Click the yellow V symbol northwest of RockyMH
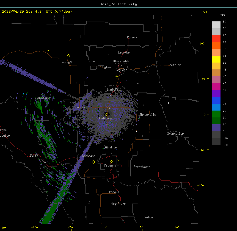This screenshot has height=231, width=237. [x=48, y=50]
